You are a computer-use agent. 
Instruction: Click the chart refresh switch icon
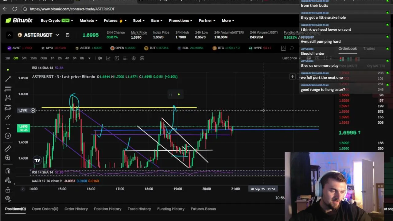(142, 58)
